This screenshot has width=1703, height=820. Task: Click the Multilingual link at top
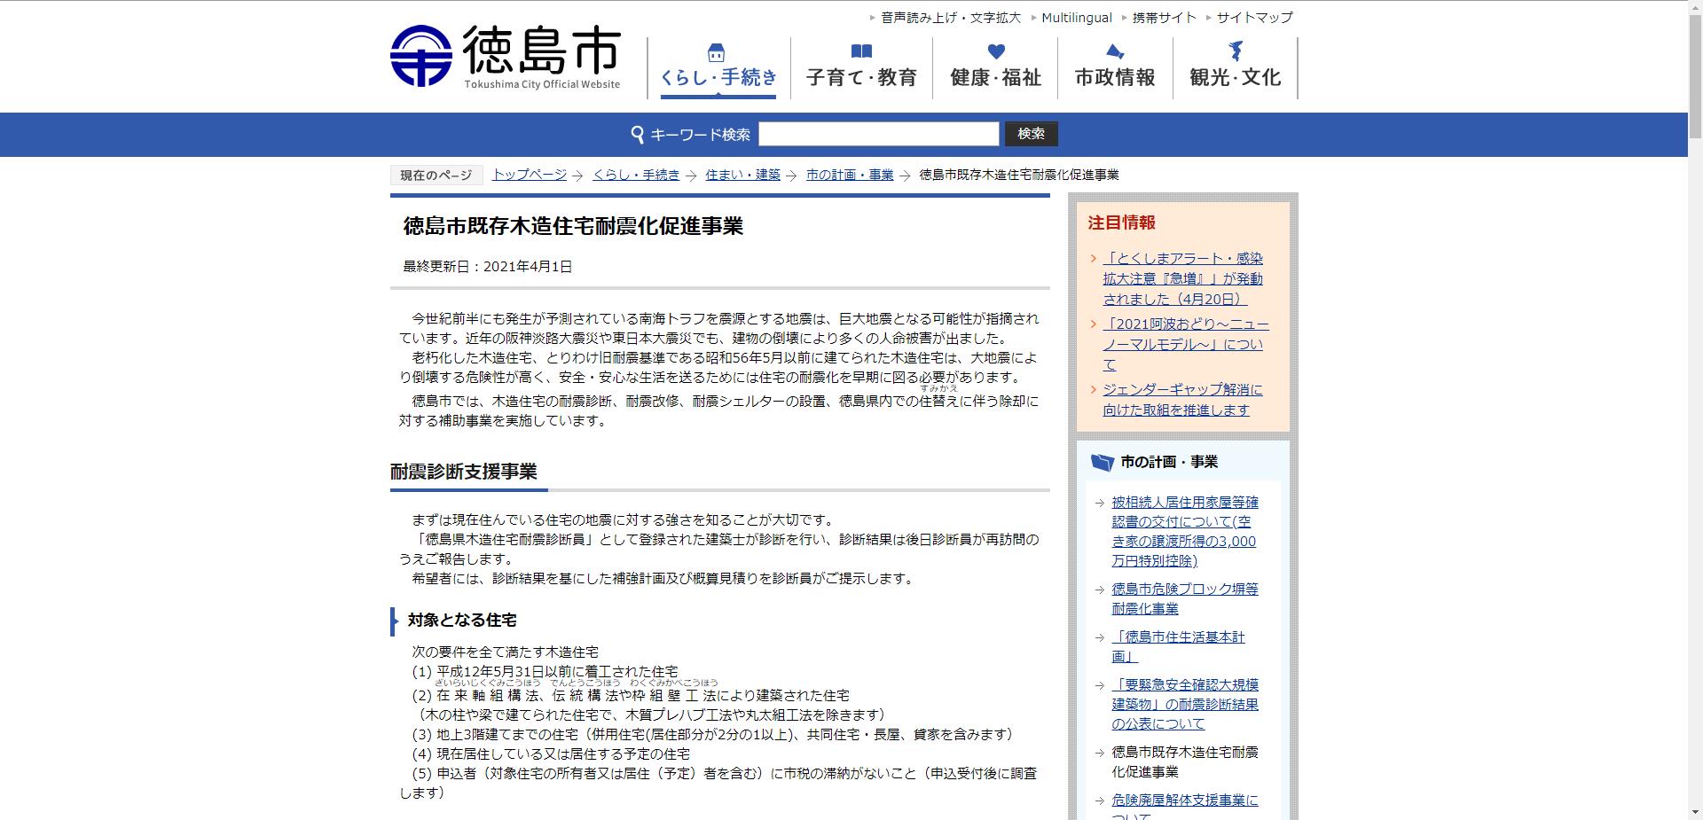tap(1078, 17)
